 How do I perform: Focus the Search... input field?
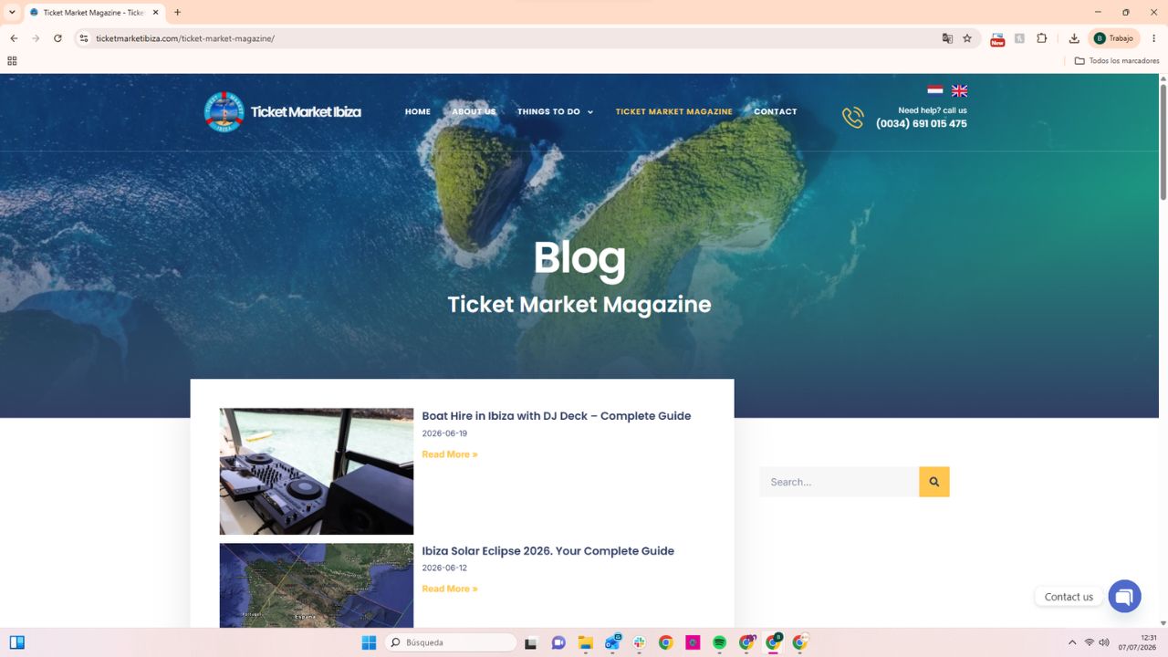pyautogui.click(x=839, y=482)
